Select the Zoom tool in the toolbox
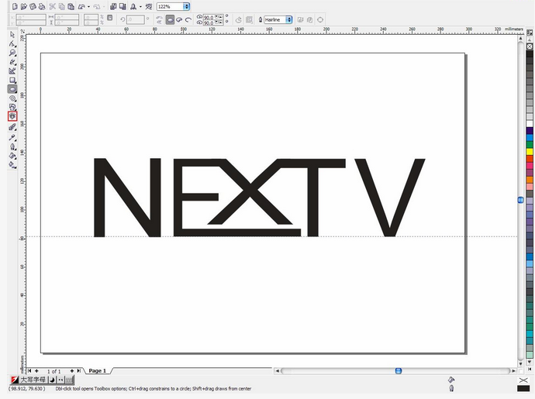The height and width of the screenshot is (399, 535). (12, 53)
